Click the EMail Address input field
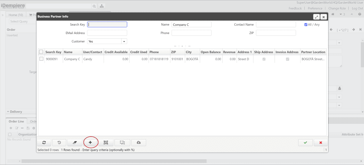The image size is (364, 165). point(107,33)
